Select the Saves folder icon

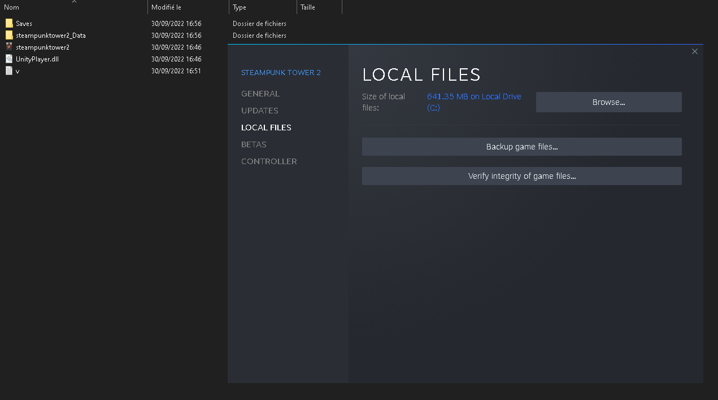(x=9, y=24)
